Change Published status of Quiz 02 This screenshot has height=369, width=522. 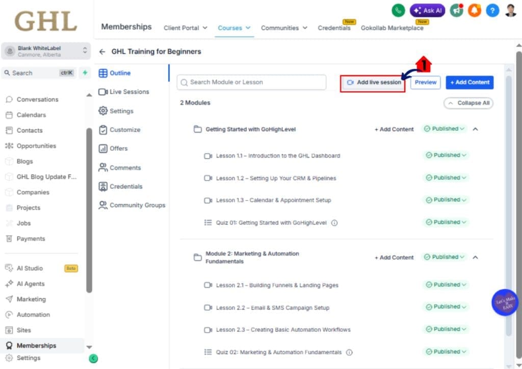446,352
